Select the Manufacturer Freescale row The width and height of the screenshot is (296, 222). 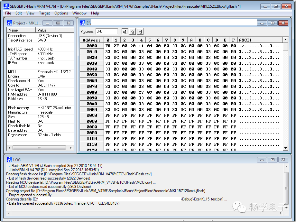point(40,112)
